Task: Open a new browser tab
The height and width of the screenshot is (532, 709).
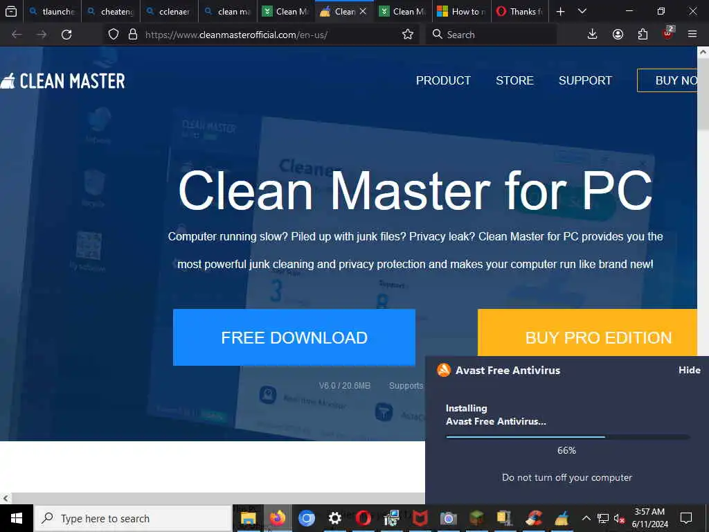Action: click(x=560, y=11)
